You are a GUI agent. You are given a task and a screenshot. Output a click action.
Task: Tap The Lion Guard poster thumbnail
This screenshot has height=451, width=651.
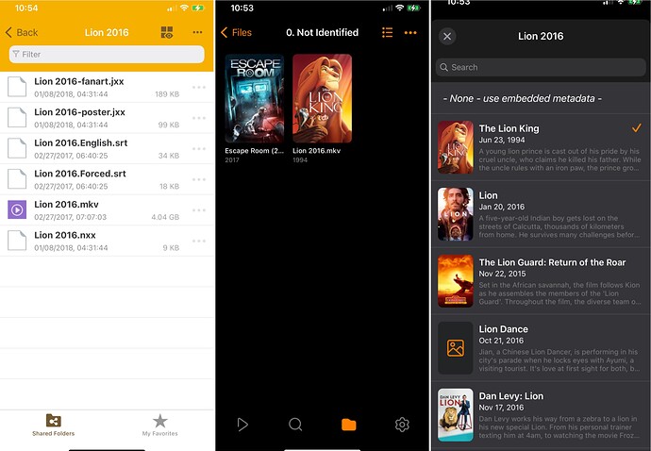coord(456,281)
